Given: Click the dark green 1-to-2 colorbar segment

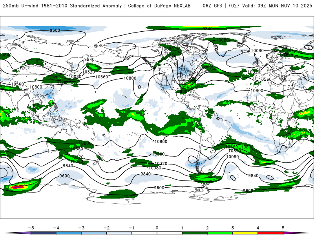Looking at the screenshot, I should pos(195,233).
